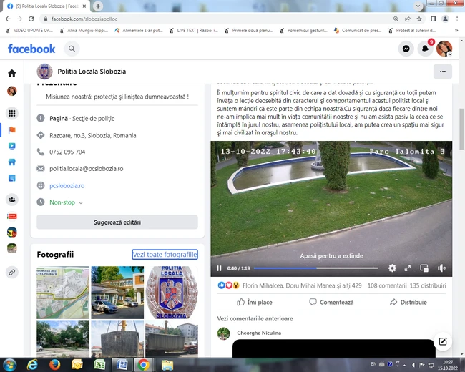
Task: Open a new browser tab
Action: tap(98, 6)
